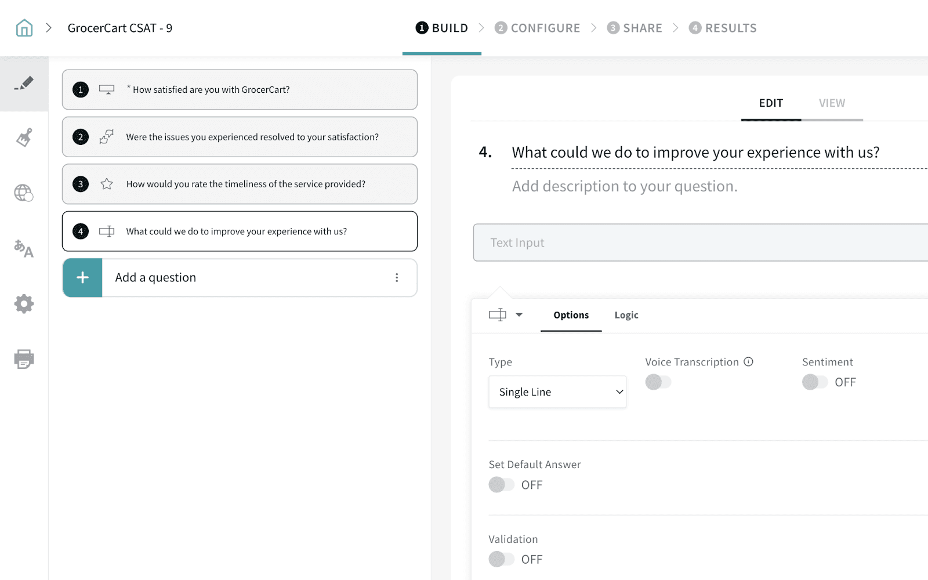Open the three-dot menu beside Add a question
The width and height of the screenshot is (928, 580).
397,278
